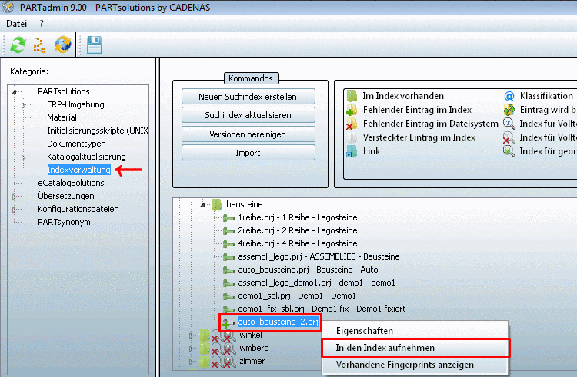This screenshot has width=577, height=377.
Task: Expand the Übersetzungen node
Action: click(x=15, y=197)
